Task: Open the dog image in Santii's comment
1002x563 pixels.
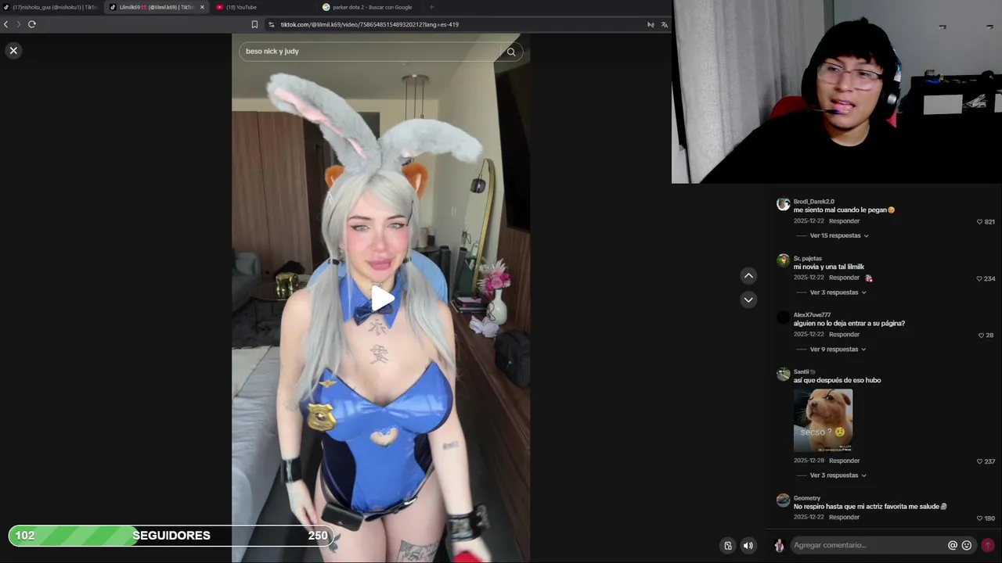Action: (823, 421)
